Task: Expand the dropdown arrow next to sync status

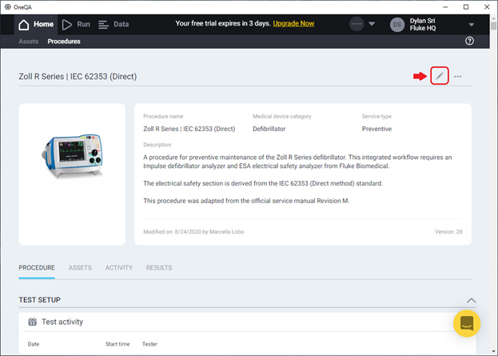Action: (x=373, y=25)
